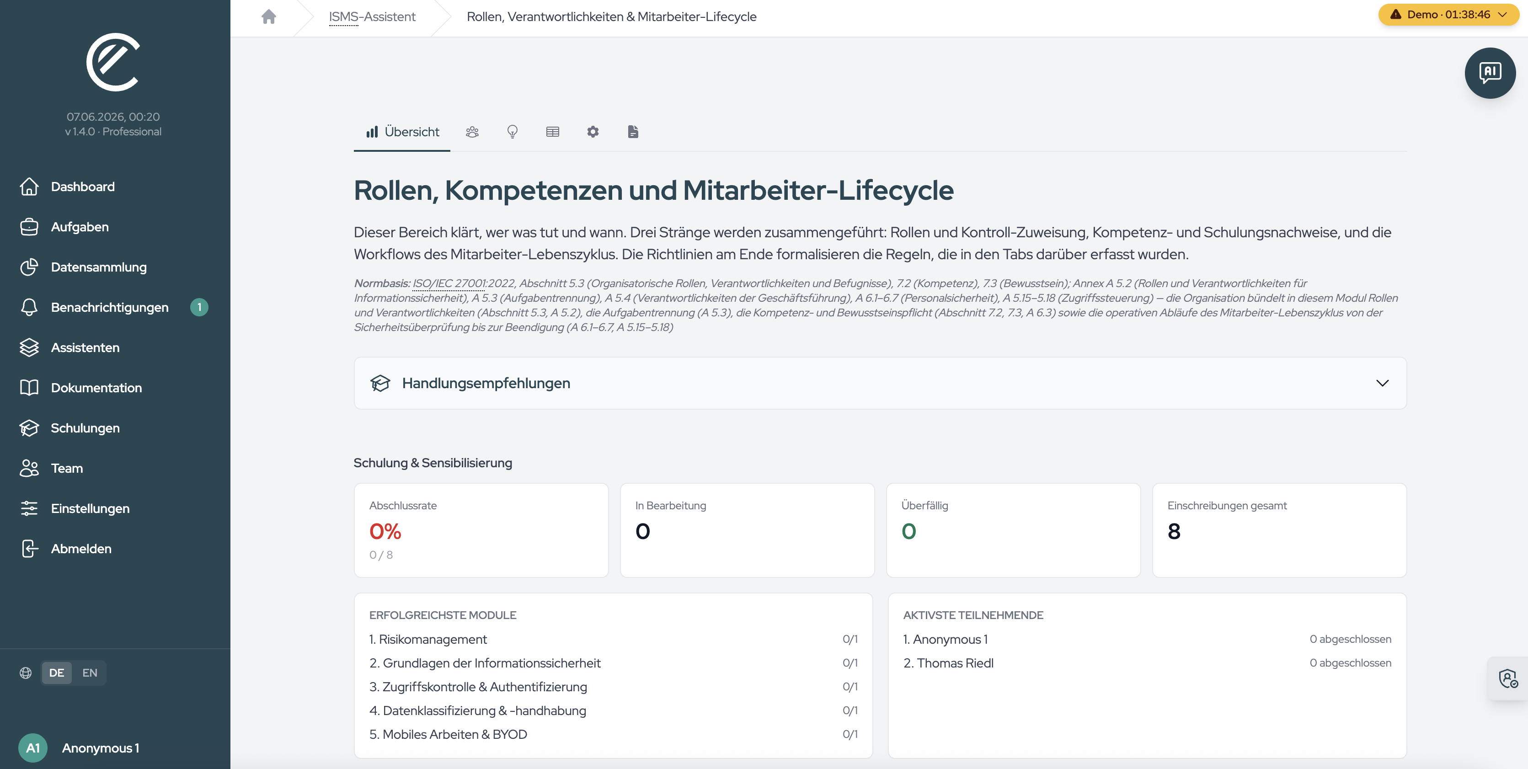Click the Handlungsempfehlungen heading
The width and height of the screenshot is (1528, 769).
click(x=486, y=383)
